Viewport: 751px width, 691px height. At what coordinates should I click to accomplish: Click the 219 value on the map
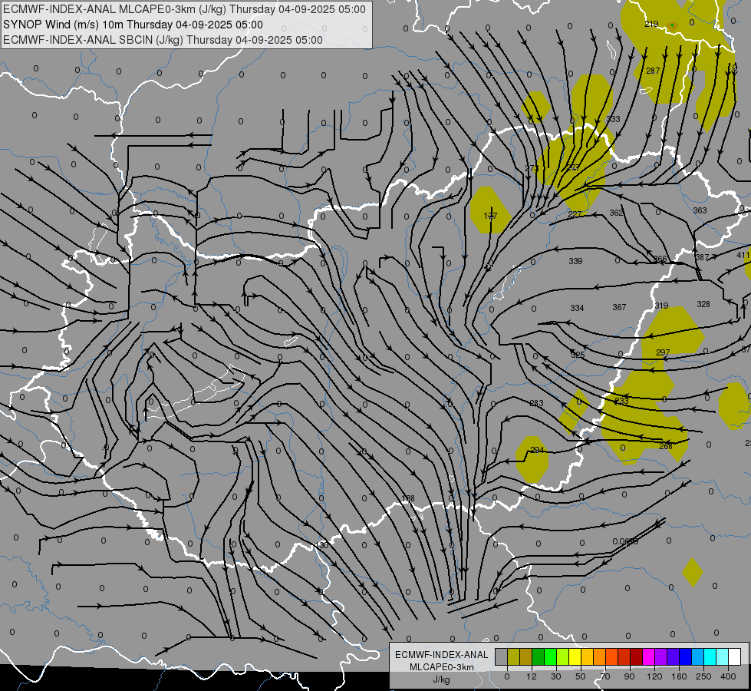click(x=651, y=24)
